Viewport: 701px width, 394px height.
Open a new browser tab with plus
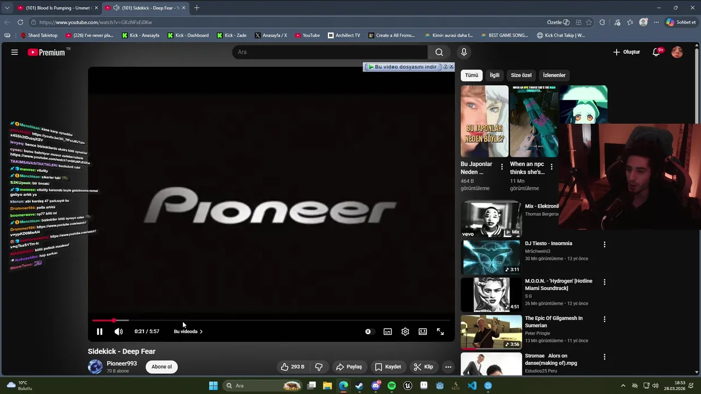197,8
